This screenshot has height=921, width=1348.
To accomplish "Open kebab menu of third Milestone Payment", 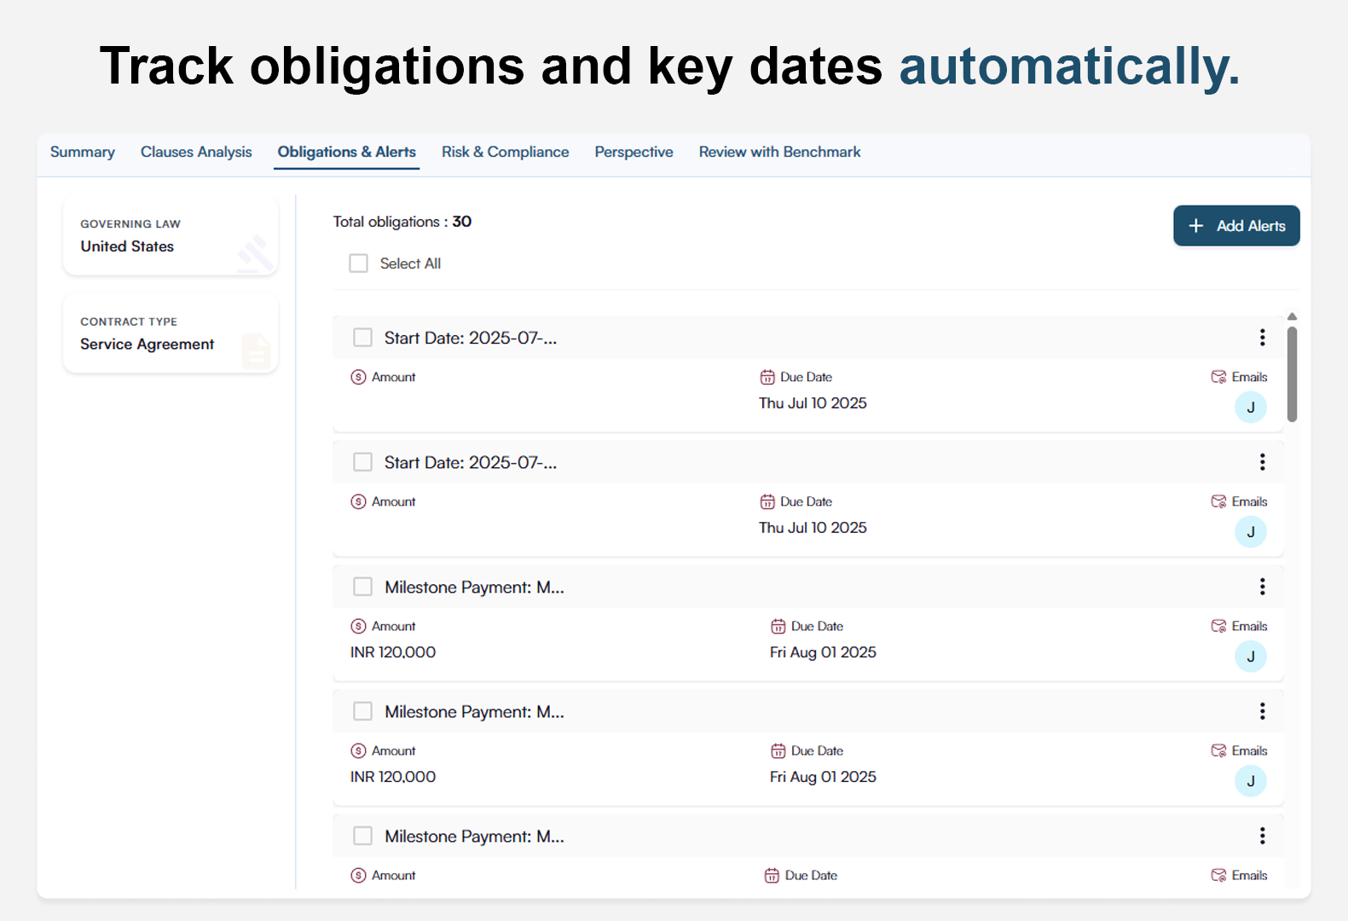I will pyautogui.click(x=1262, y=836).
